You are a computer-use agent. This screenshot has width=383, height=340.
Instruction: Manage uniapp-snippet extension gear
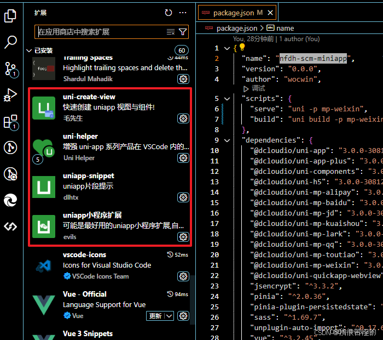(x=183, y=197)
